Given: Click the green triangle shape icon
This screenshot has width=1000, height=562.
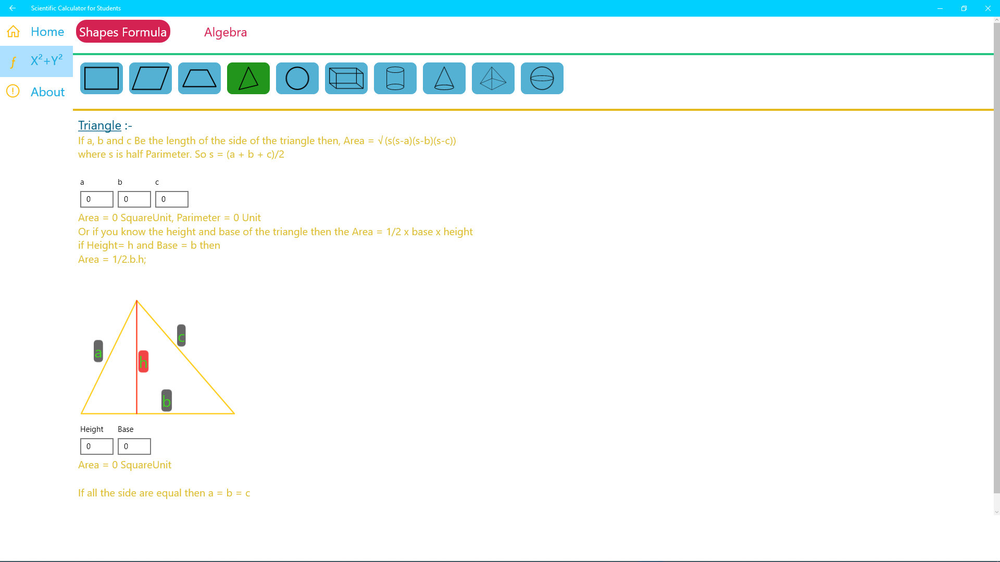Looking at the screenshot, I should 248,79.
